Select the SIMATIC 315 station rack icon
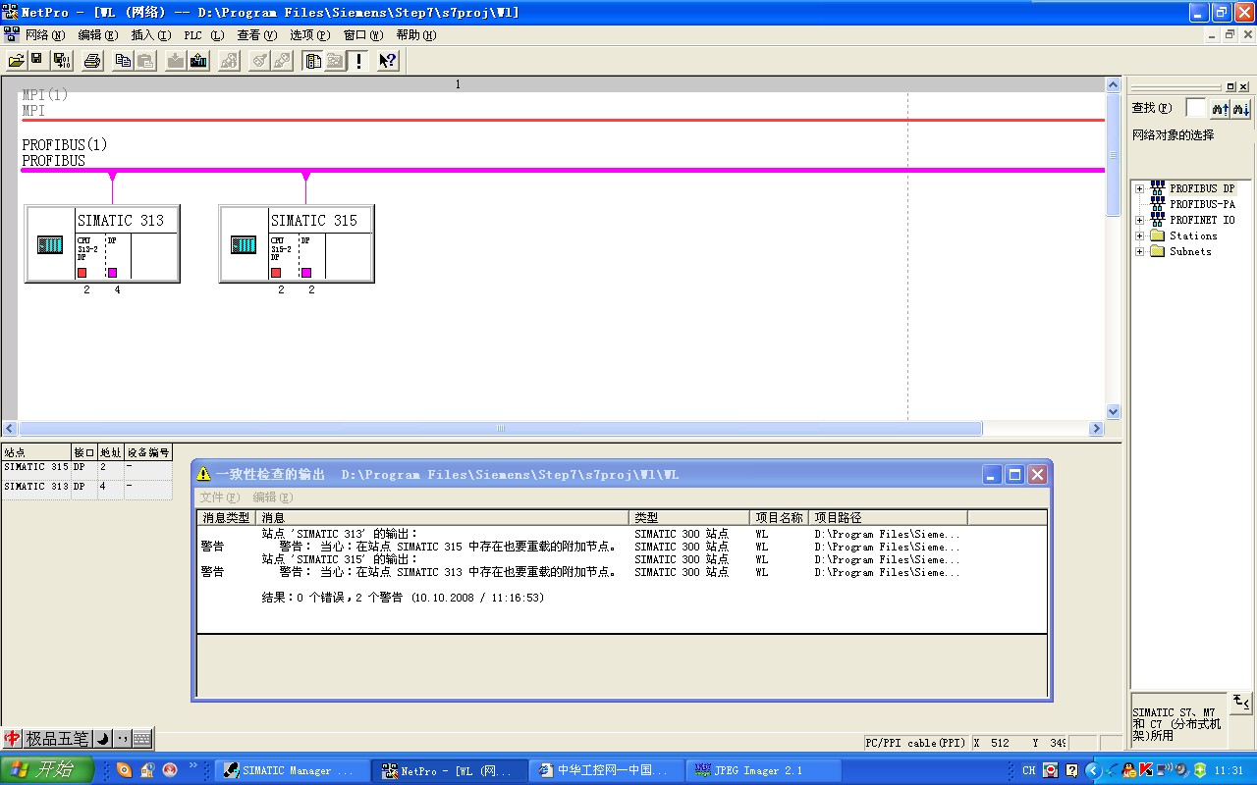Image resolution: width=1257 pixels, height=785 pixels. (244, 245)
